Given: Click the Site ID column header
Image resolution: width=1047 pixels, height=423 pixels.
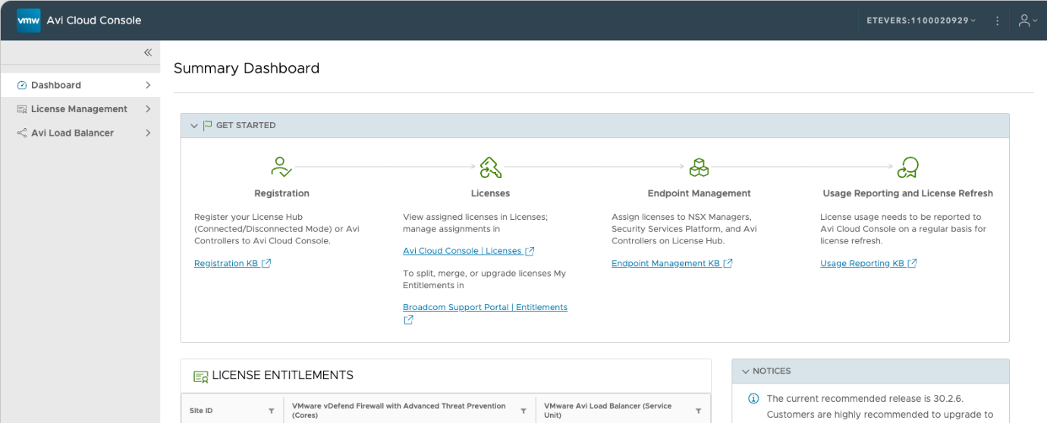Looking at the screenshot, I should coord(201,411).
